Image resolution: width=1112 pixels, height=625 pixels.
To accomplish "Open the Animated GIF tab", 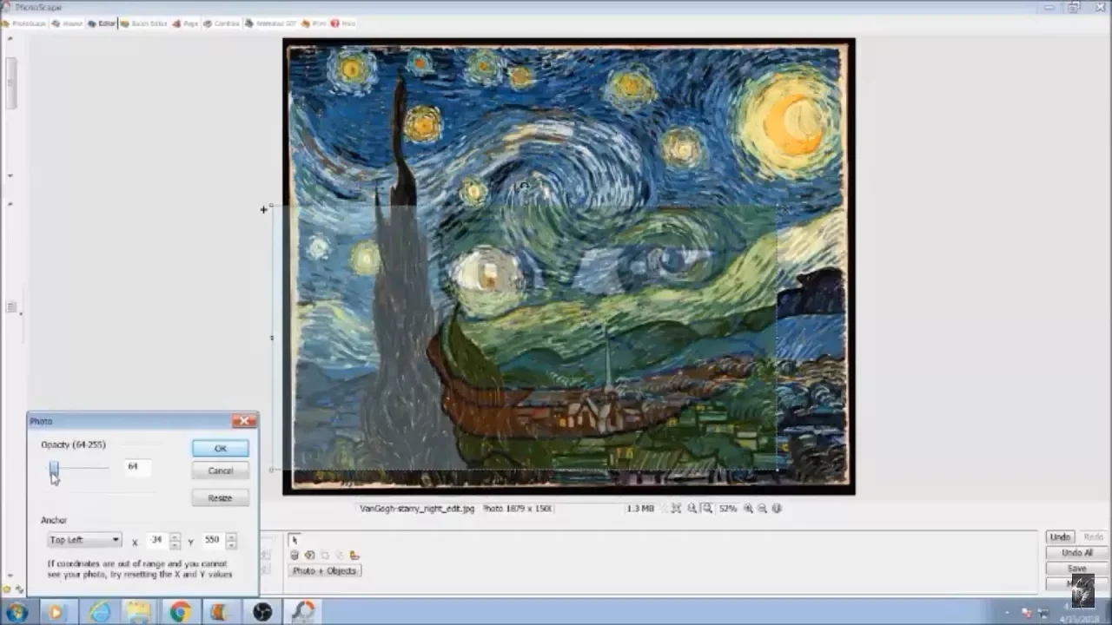I will coord(271,23).
